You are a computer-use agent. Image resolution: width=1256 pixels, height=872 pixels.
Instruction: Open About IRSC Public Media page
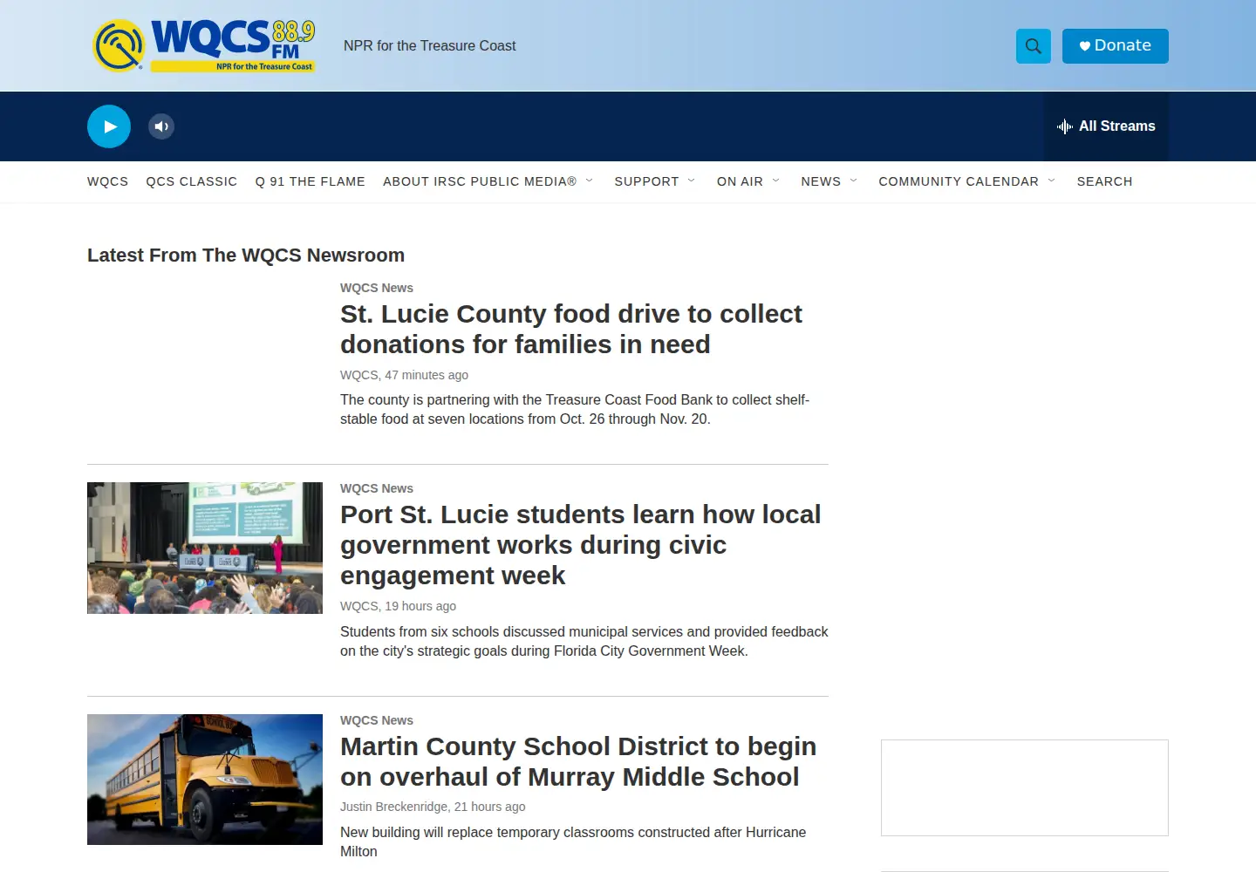click(x=480, y=181)
